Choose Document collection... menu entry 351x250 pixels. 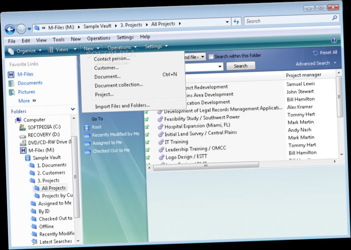(119, 85)
